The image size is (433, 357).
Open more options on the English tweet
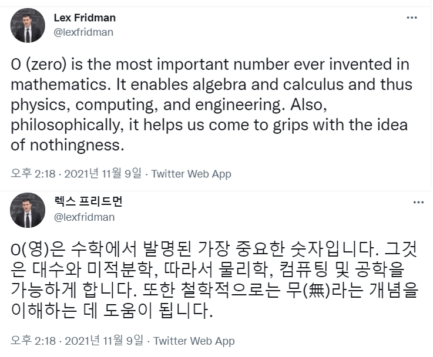pos(412,18)
